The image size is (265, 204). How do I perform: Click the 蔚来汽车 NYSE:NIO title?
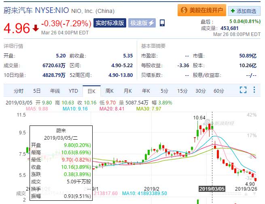point(36,10)
